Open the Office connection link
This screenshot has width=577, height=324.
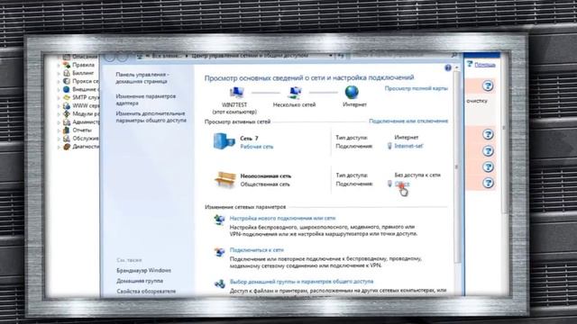(x=402, y=184)
